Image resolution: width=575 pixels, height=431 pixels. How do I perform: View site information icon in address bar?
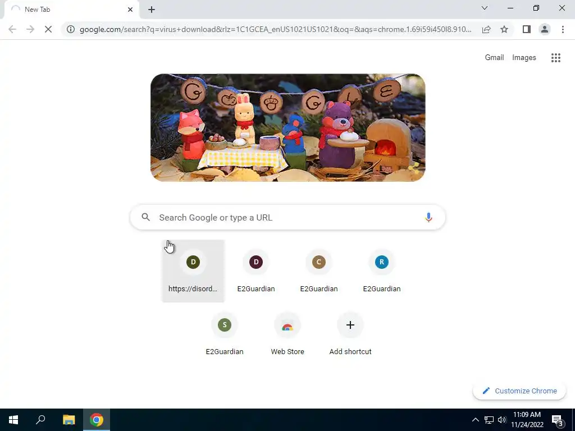click(x=71, y=29)
